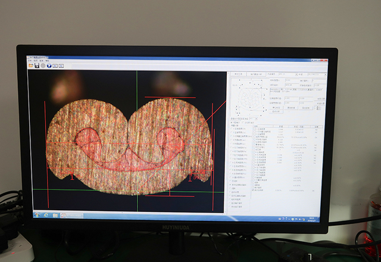
Task: Open the leftmost menu in menu bar
Action: coord(30,61)
